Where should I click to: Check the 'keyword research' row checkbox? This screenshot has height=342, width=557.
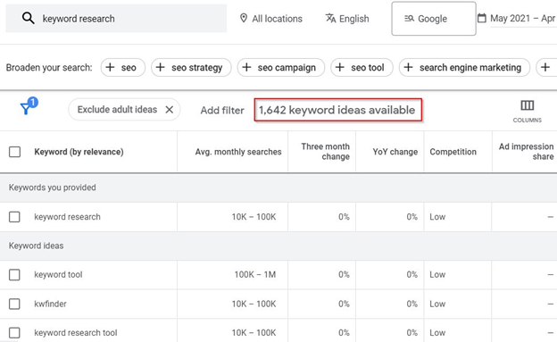click(14, 217)
